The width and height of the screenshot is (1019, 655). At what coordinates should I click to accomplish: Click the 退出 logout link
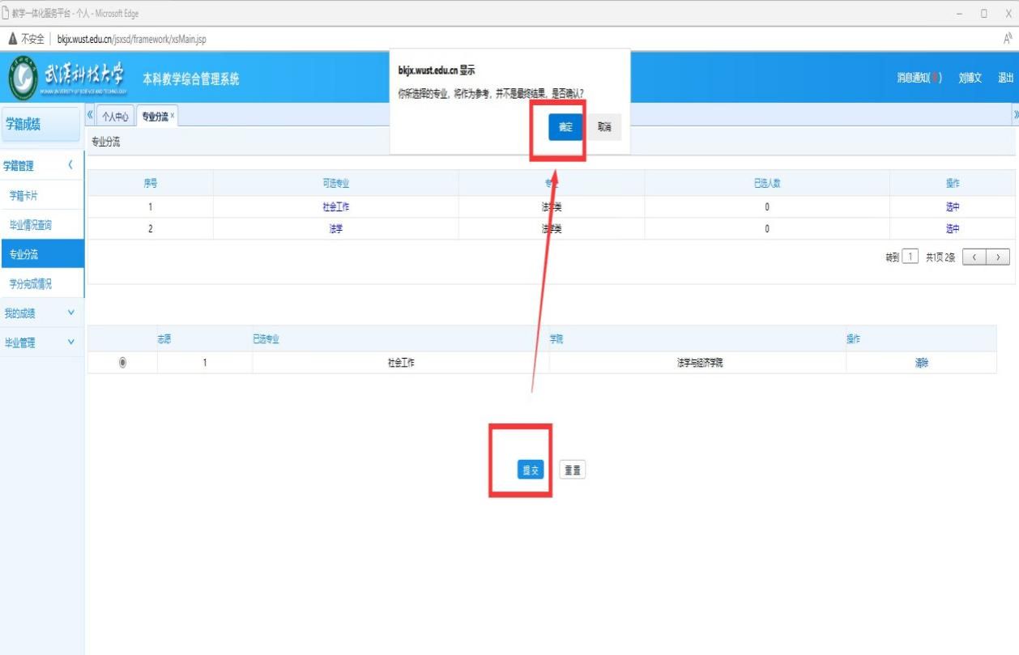click(1005, 79)
